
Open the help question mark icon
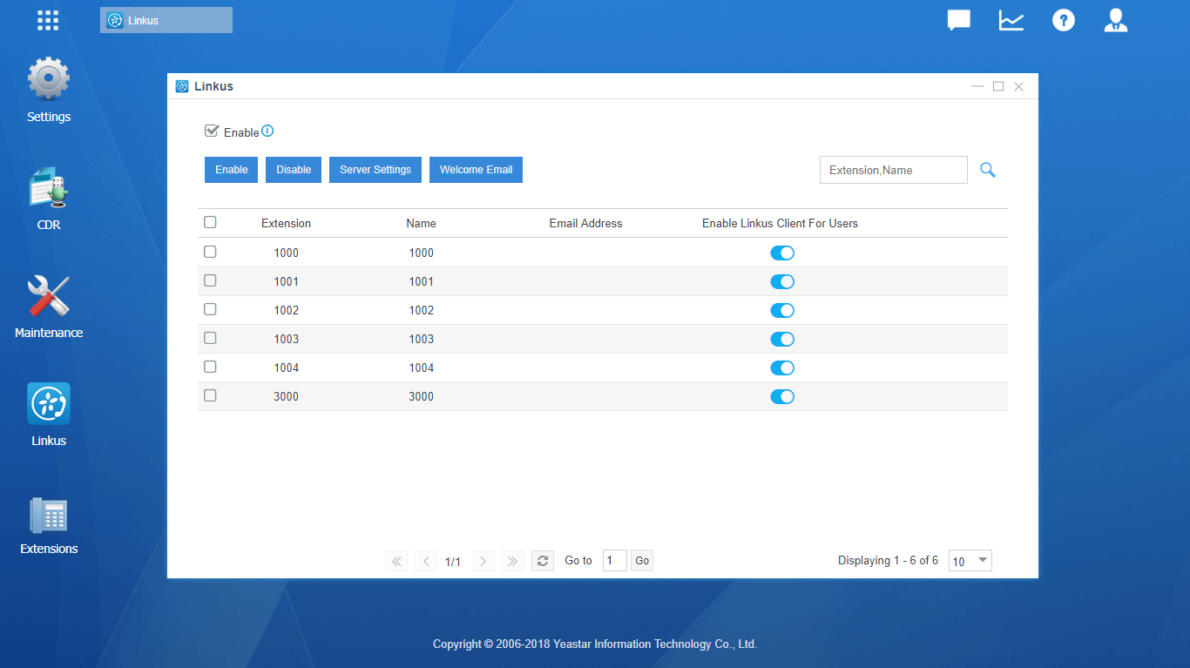pyautogui.click(x=1064, y=20)
